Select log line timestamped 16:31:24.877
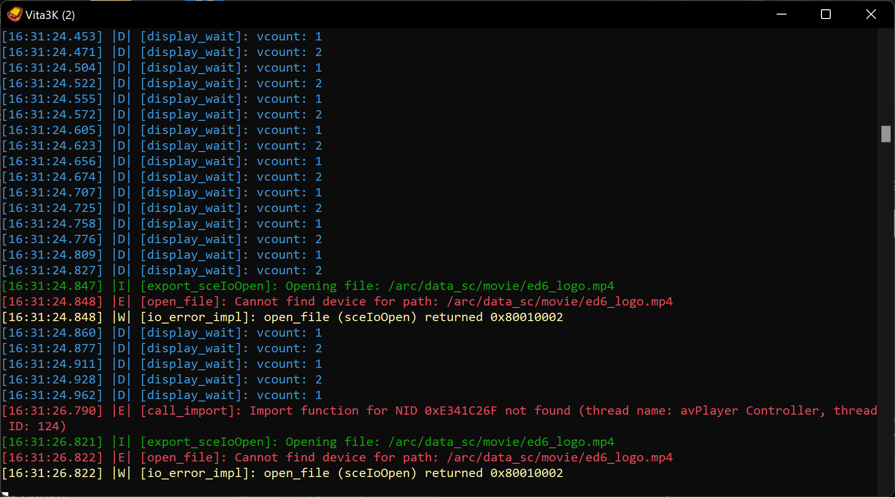The image size is (895, 497). [162, 348]
